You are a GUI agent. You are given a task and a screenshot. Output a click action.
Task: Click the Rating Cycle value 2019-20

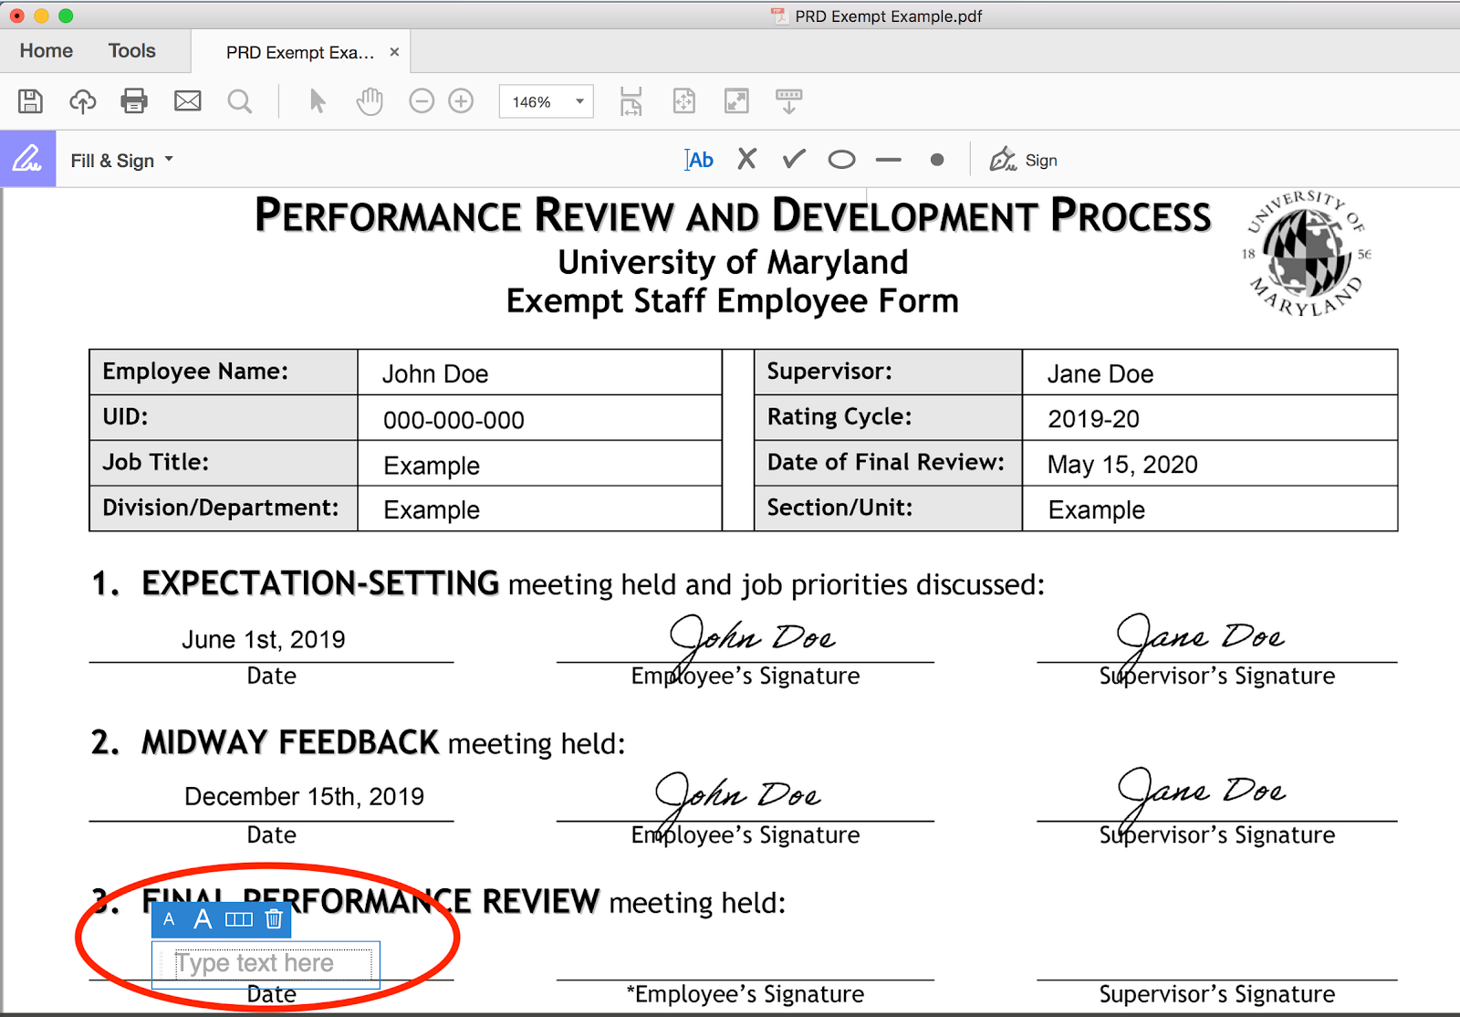coord(1093,419)
